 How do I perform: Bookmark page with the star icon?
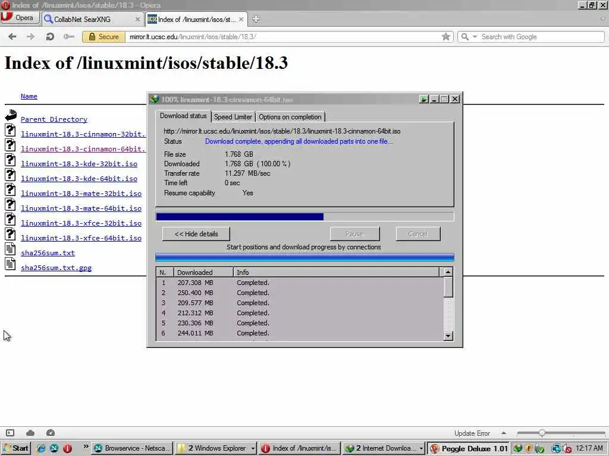point(446,36)
